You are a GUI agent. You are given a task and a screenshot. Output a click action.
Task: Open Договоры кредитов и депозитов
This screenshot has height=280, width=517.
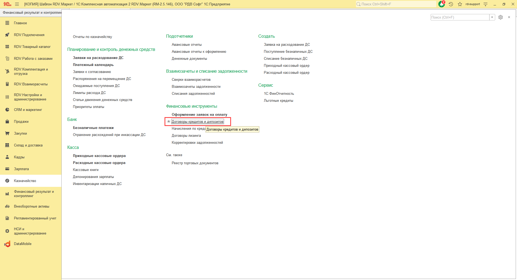point(197,122)
